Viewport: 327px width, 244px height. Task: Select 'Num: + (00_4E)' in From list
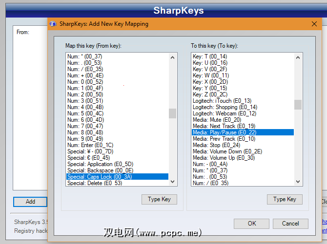(117, 75)
